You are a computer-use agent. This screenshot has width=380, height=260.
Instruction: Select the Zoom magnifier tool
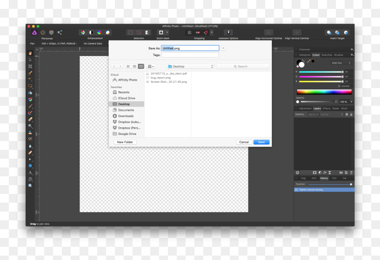coord(30,186)
